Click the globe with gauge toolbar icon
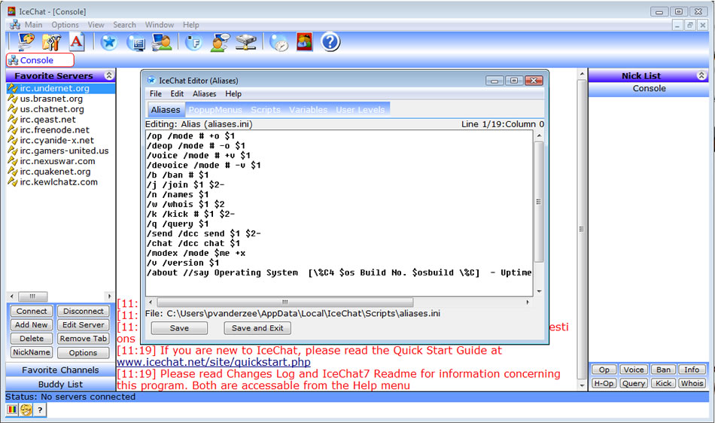This screenshot has height=423, width=715. pos(278,42)
